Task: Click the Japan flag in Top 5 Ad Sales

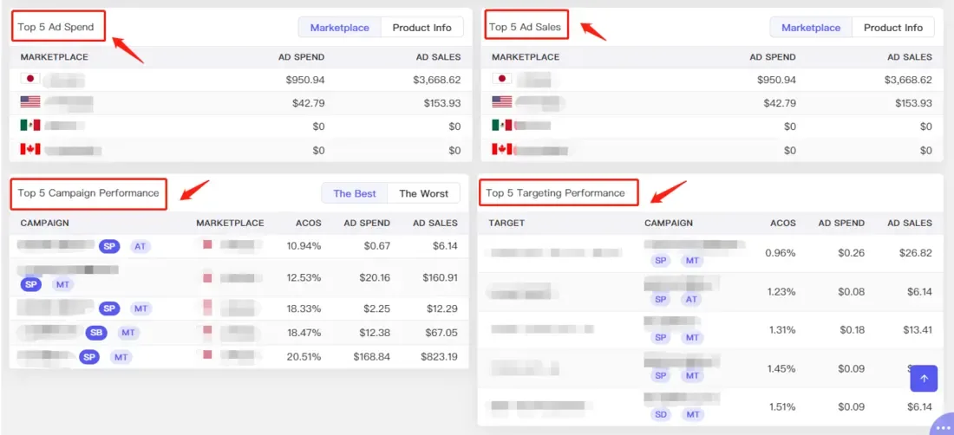Action: coord(501,78)
